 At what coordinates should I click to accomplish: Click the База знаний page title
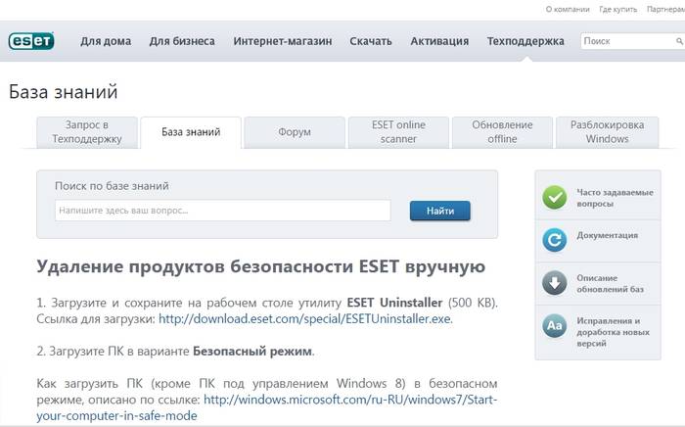point(64,92)
